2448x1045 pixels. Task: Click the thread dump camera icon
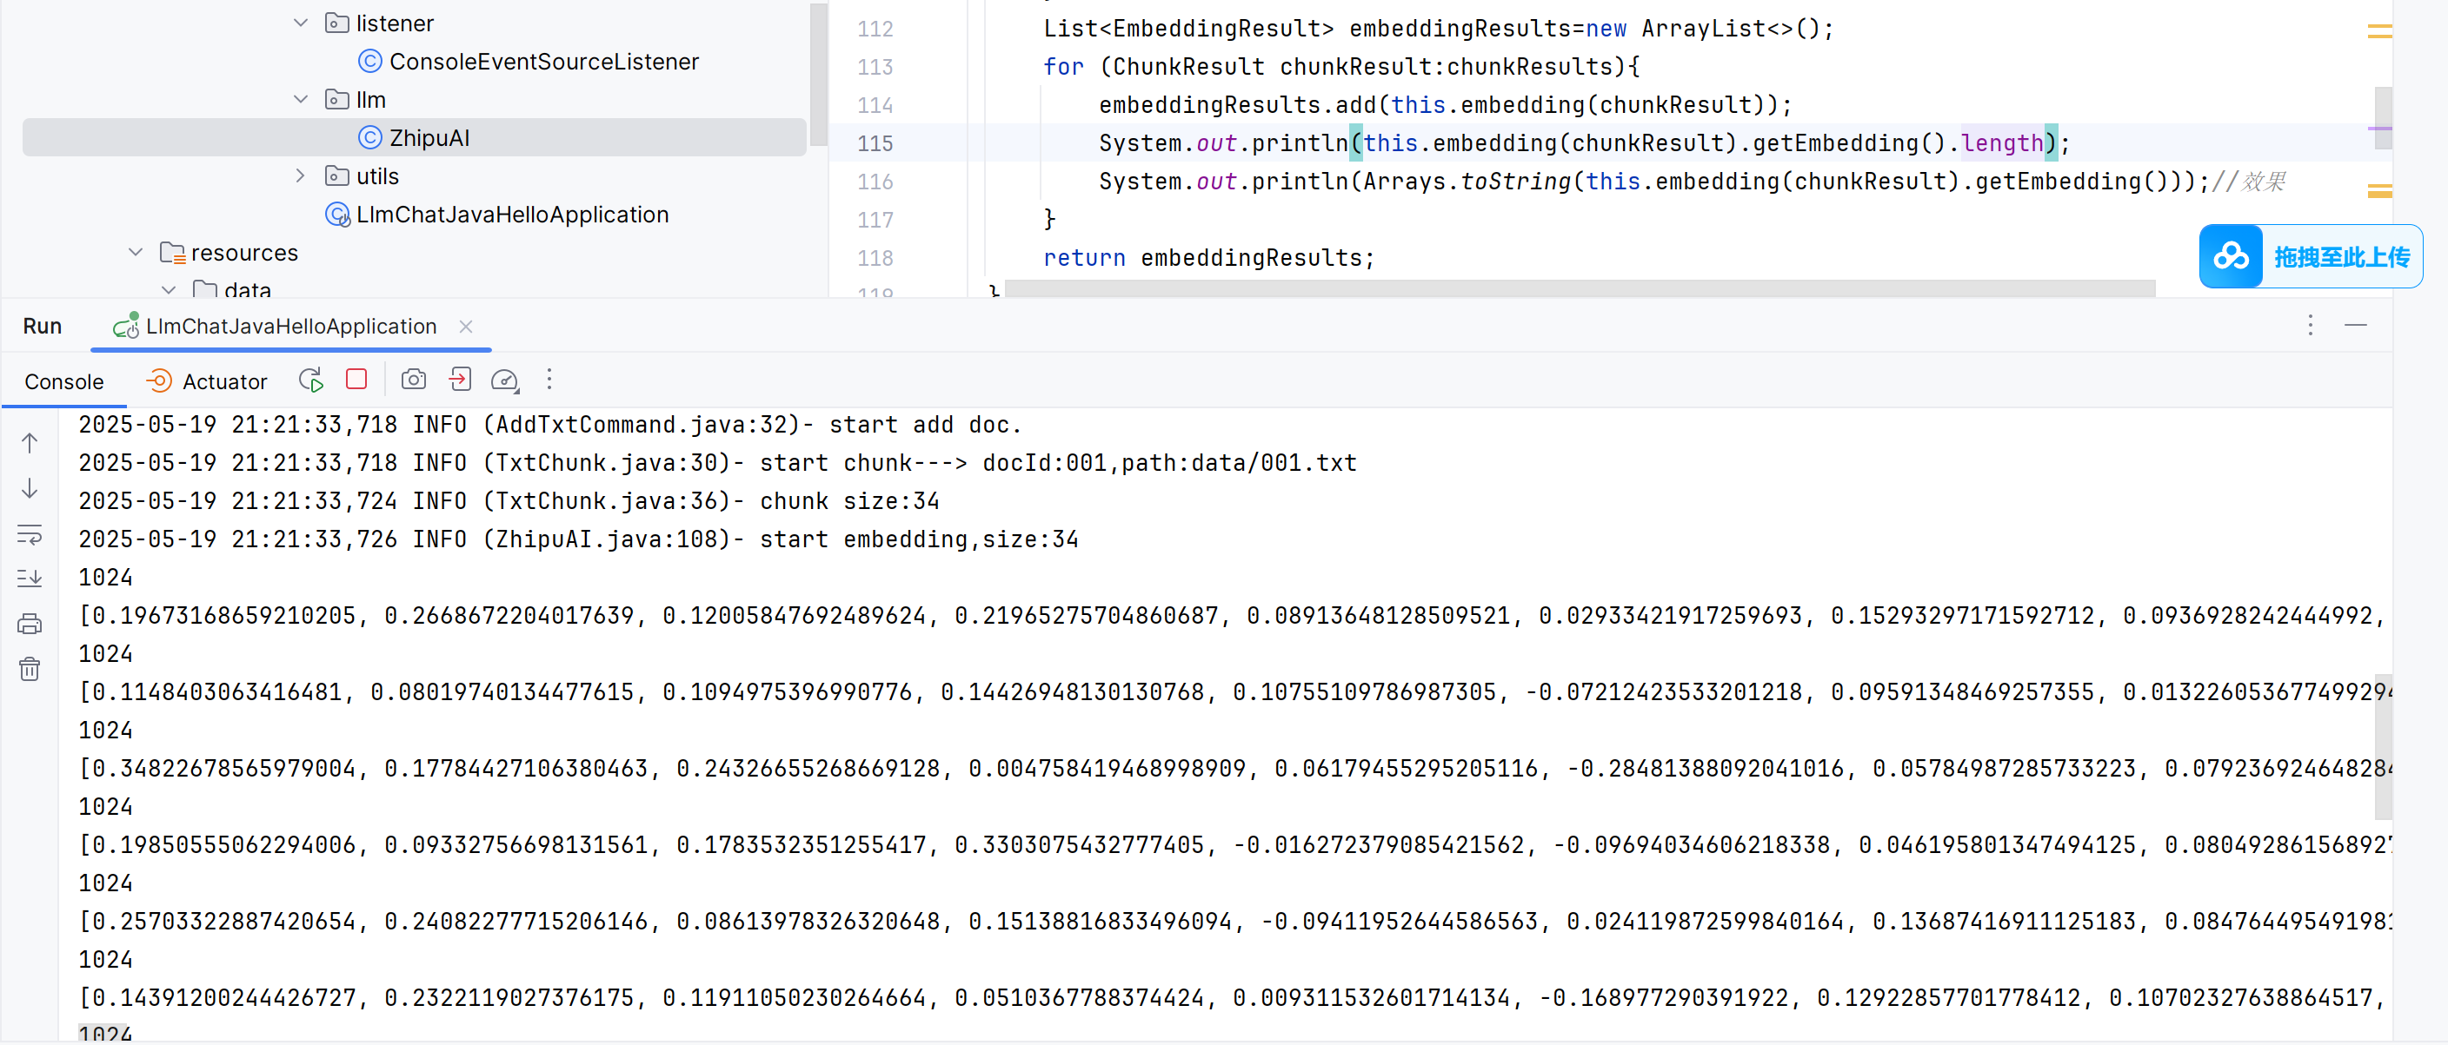(x=414, y=380)
